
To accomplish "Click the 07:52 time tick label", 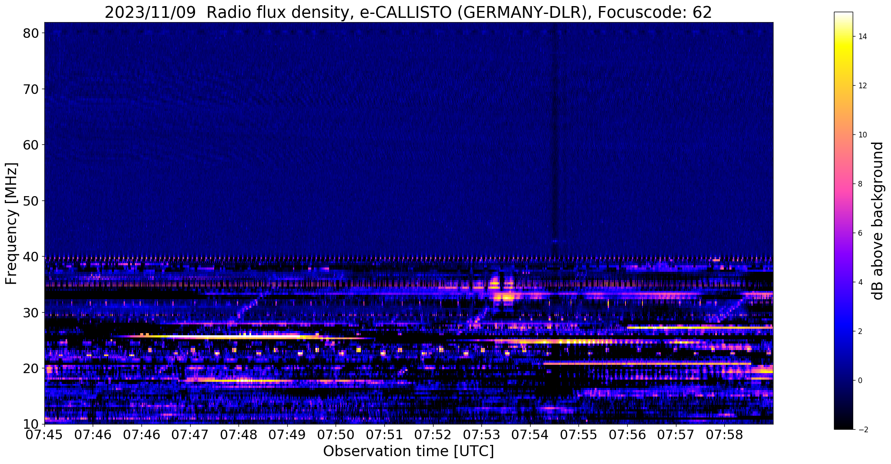I will pyautogui.click(x=433, y=435).
